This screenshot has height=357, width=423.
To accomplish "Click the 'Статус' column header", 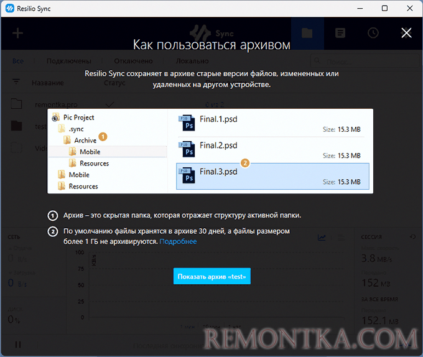I will coord(114,83).
